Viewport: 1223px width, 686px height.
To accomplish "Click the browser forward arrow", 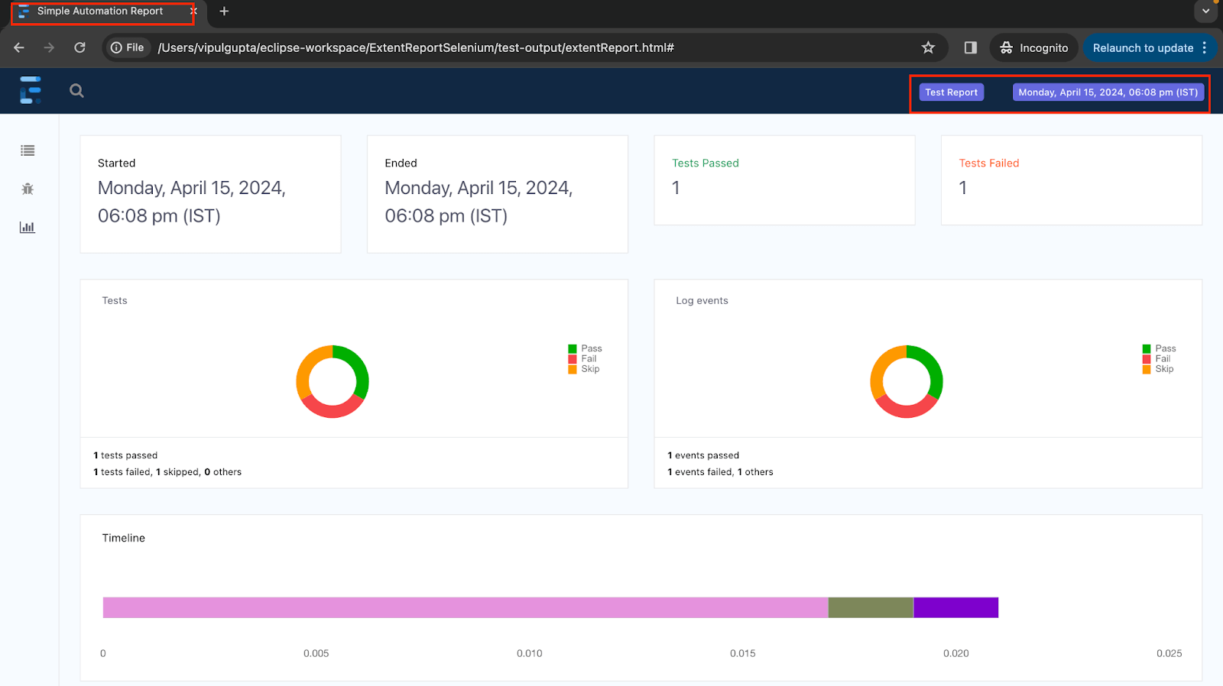I will tap(49, 47).
